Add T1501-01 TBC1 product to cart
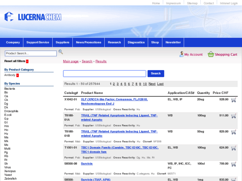Screen dimensions: 242x181 tap(233, 148)
